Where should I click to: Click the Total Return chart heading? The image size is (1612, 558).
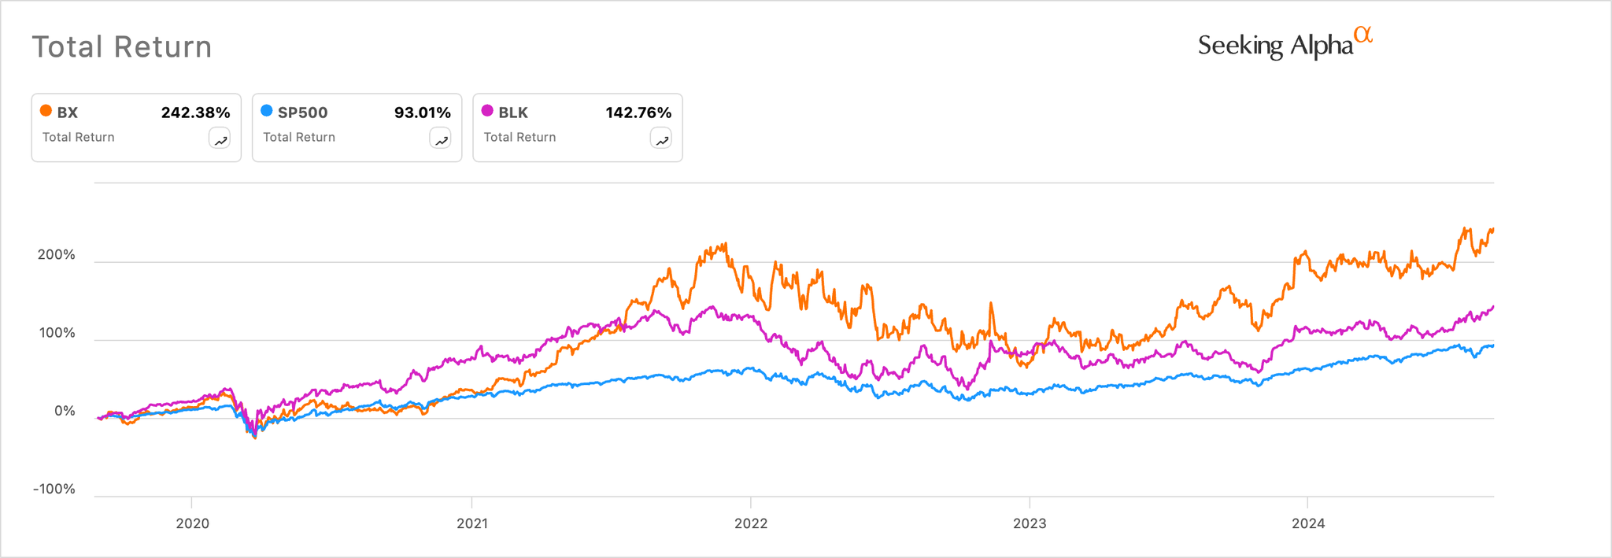pyautogui.click(x=122, y=47)
